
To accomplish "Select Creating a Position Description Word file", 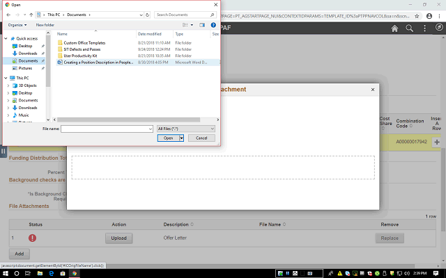I will (98, 63).
